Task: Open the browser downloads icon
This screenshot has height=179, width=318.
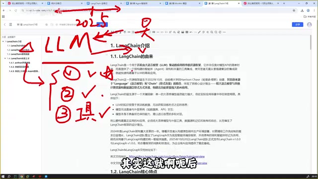Action: 302,10
